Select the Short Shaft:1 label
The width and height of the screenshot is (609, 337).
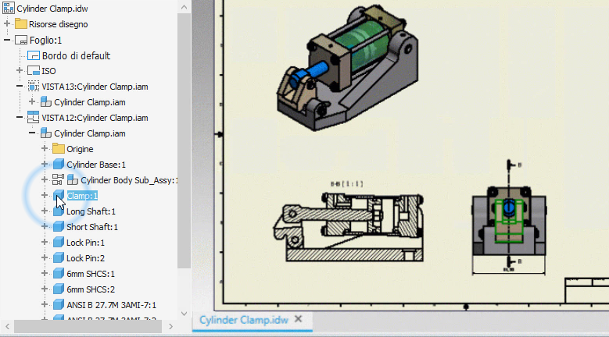92,227
